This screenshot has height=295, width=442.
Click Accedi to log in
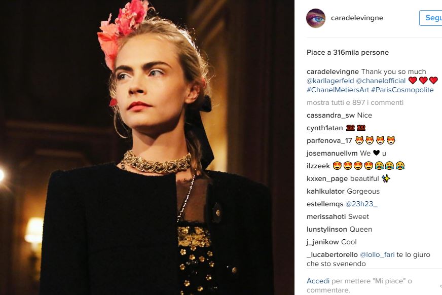pos(318,281)
